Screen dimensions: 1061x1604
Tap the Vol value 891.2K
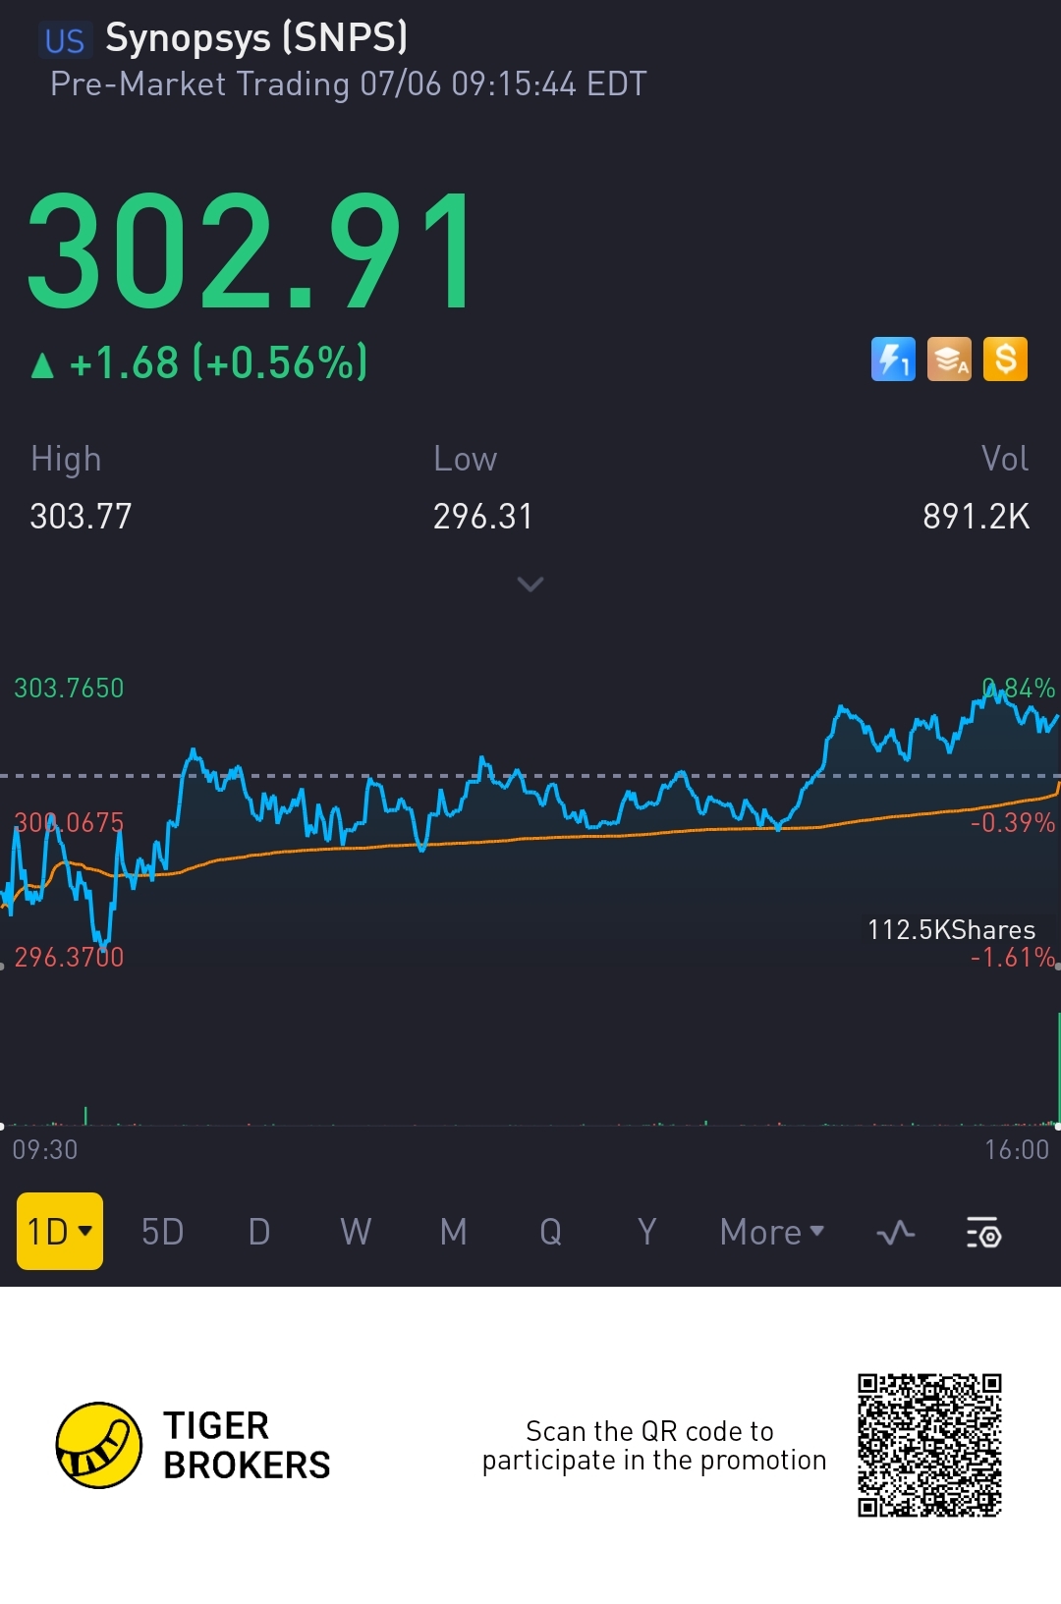pos(976,517)
